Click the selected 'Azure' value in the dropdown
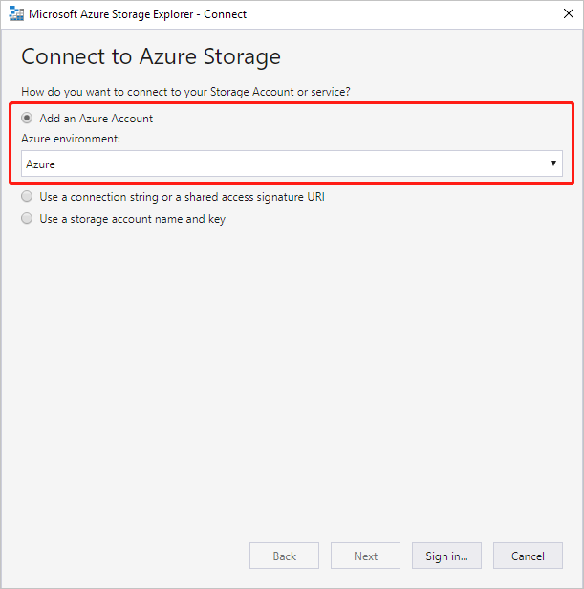 pos(41,164)
